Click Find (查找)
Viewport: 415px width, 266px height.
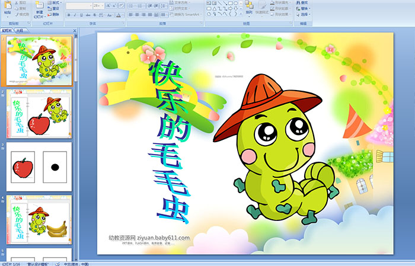(x=302, y=2)
